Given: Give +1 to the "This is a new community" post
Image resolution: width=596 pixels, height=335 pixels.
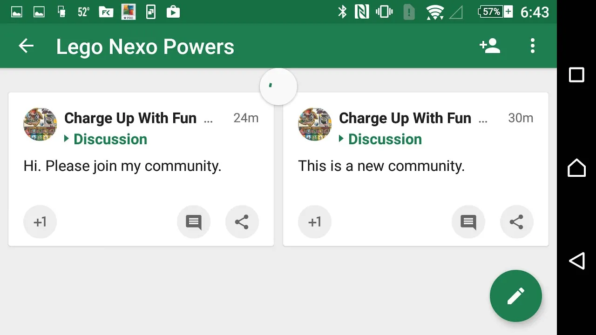Looking at the screenshot, I should point(315,222).
